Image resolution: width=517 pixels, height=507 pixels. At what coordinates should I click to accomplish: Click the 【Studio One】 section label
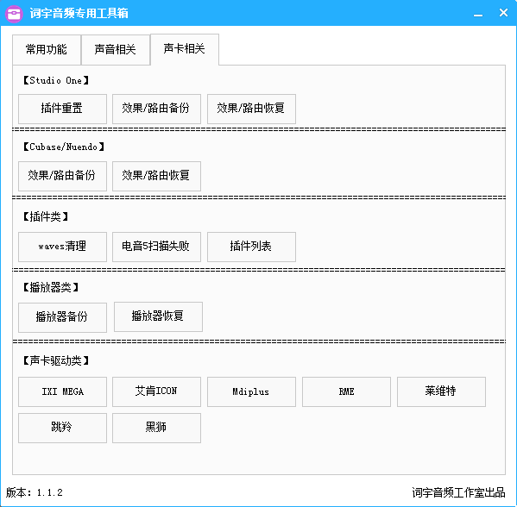pos(56,80)
